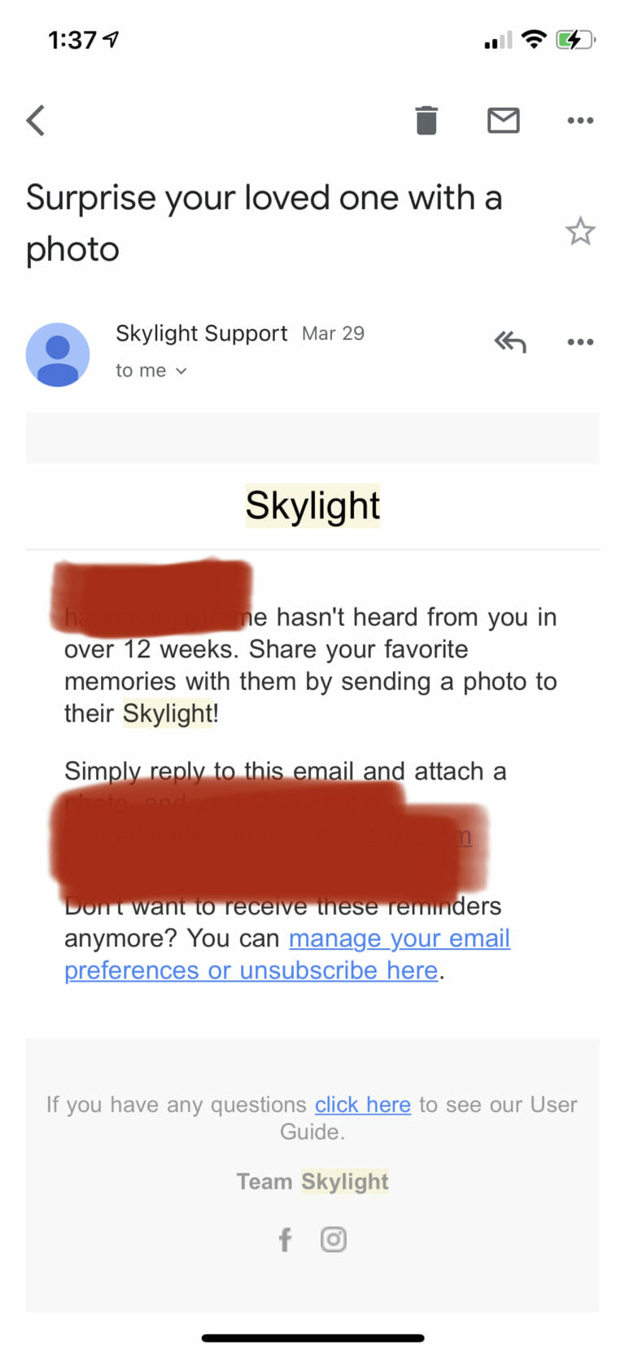Tap the Wi-Fi status icon
Screen dimensions: 625x1354
533,38
